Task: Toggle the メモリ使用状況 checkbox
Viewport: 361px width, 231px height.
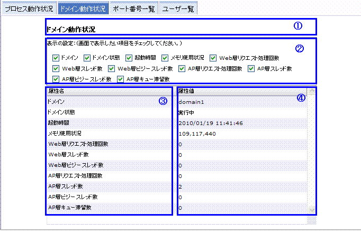Action: pos(166,57)
